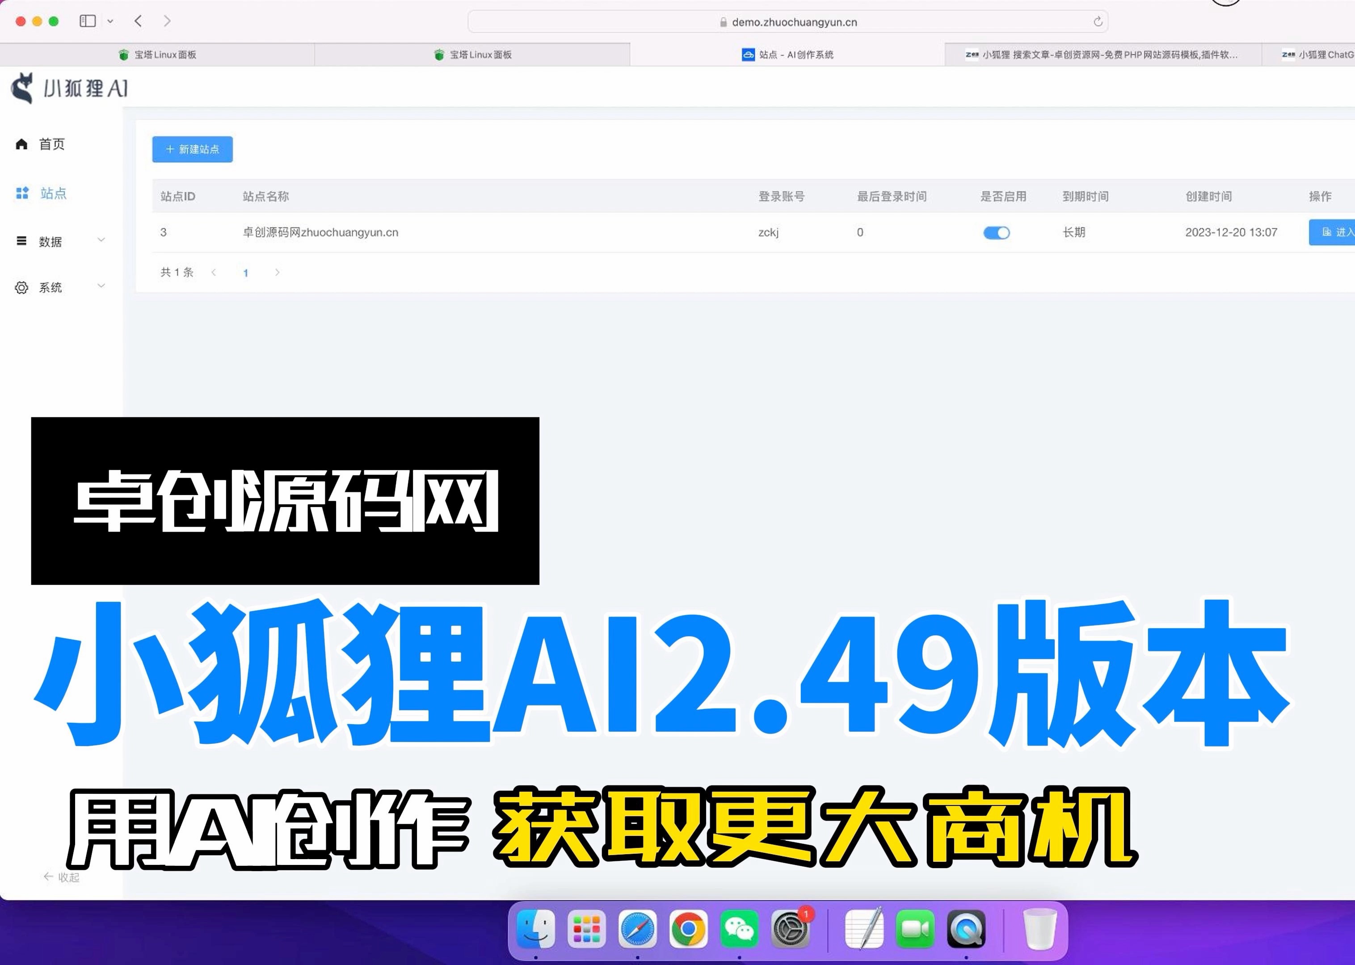Click the 创建时间 column header
The width and height of the screenshot is (1355, 965).
coord(1208,196)
